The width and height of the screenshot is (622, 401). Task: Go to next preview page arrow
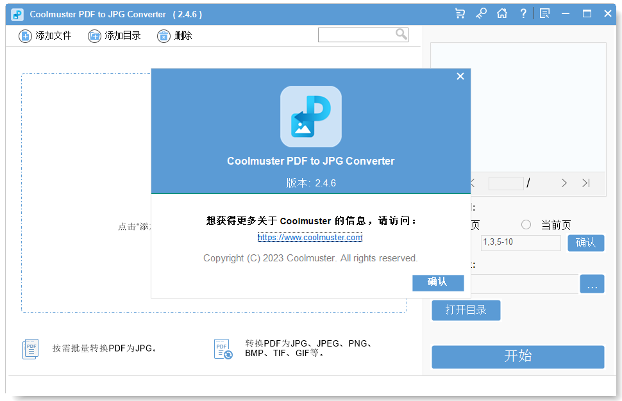click(564, 183)
